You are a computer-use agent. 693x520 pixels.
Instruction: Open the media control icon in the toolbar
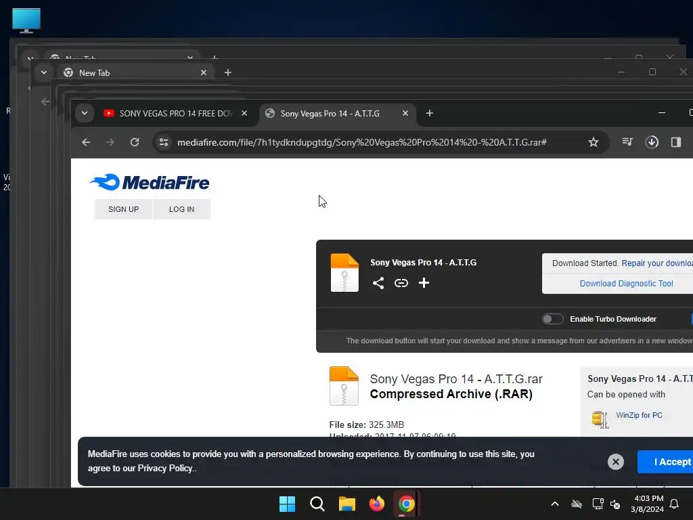coord(627,142)
